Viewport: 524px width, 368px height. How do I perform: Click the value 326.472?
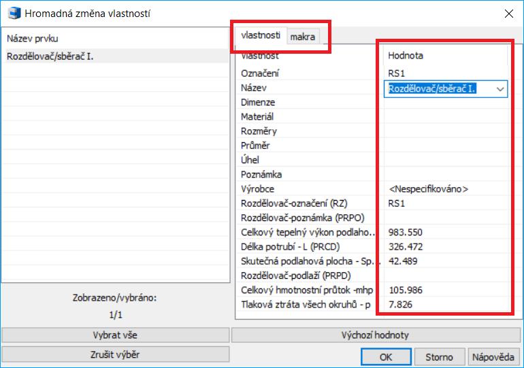[406, 247]
